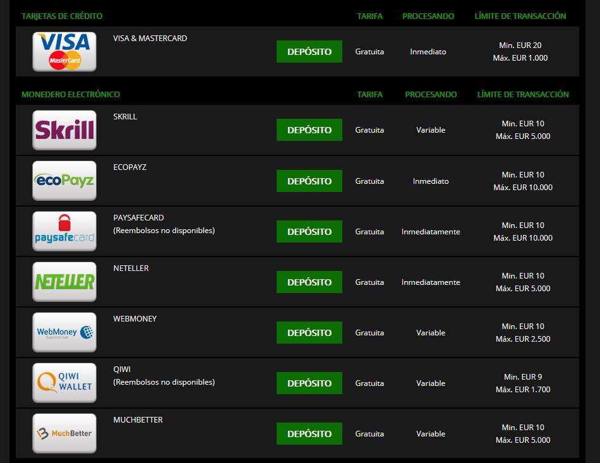The height and width of the screenshot is (463, 600).
Task: Click the WebMoney logo
Action: click(64, 332)
